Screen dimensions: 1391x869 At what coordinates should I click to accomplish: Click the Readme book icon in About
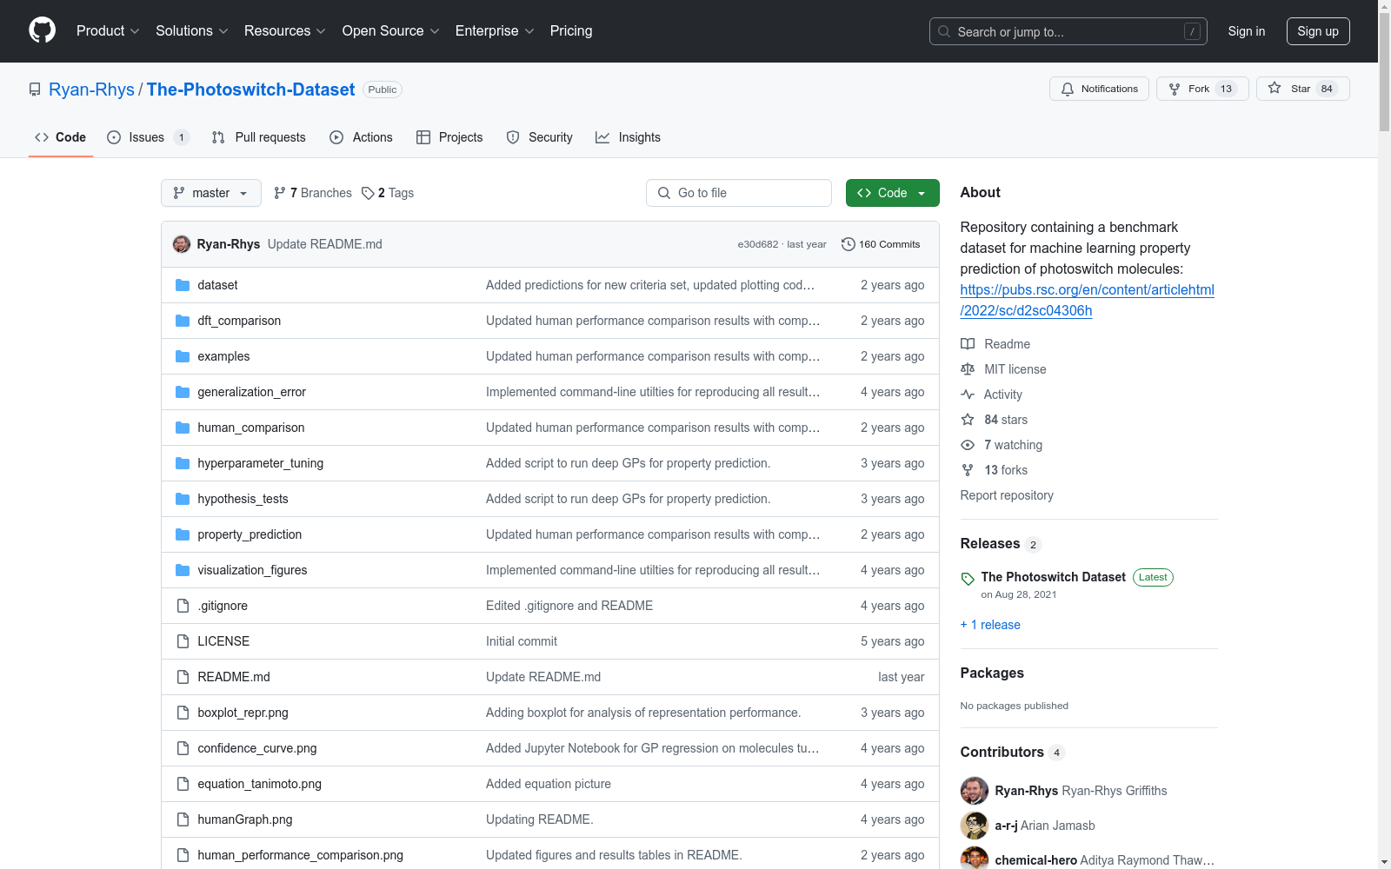click(x=968, y=344)
